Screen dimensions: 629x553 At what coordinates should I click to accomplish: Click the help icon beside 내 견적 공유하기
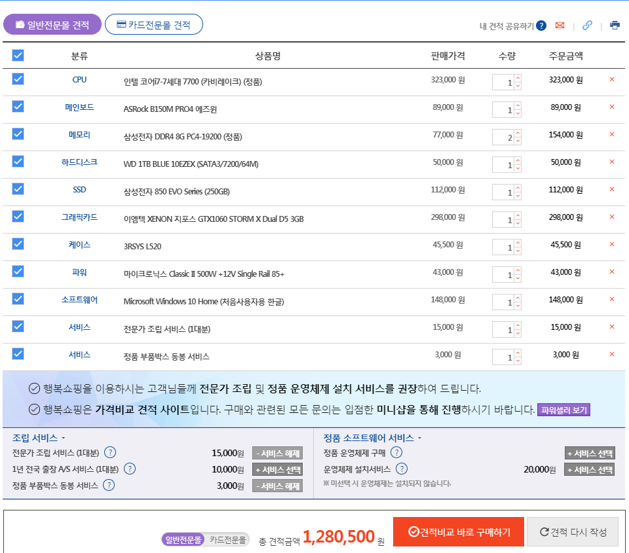click(x=541, y=26)
